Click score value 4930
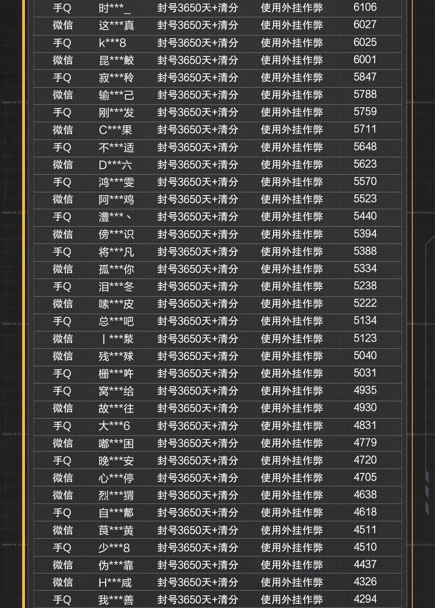This screenshot has width=435, height=608. click(365, 408)
